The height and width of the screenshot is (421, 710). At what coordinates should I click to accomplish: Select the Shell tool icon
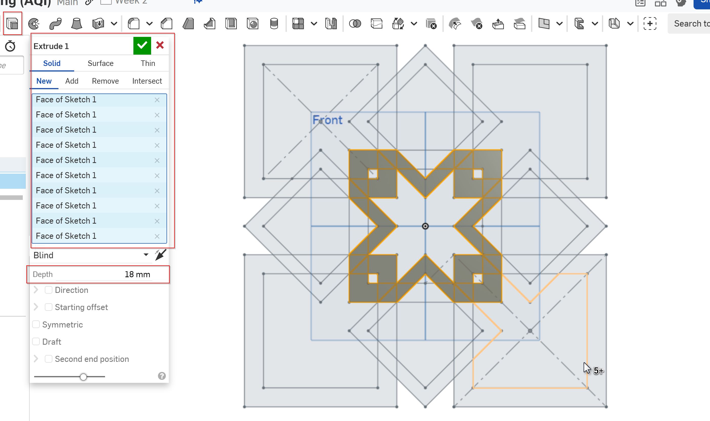point(231,24)
